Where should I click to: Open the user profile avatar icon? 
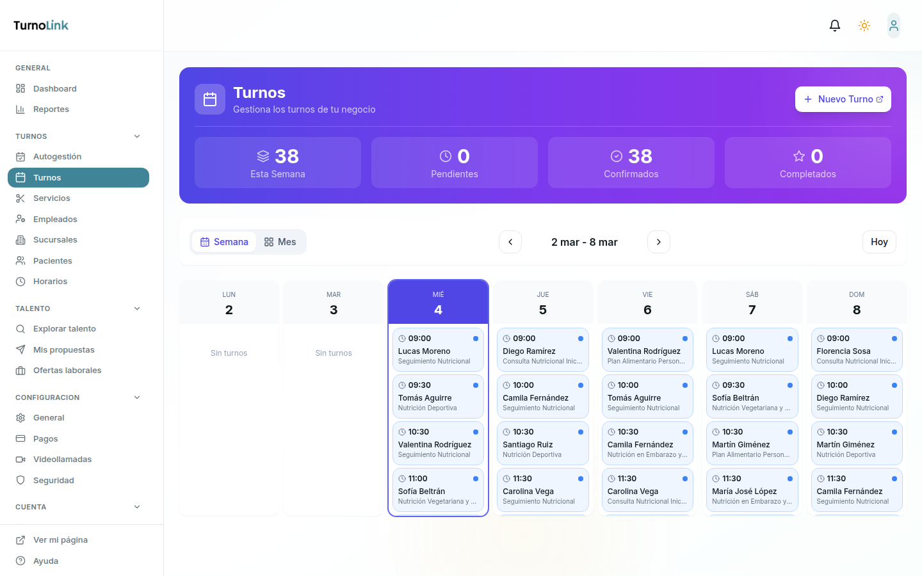pos(894,26)
